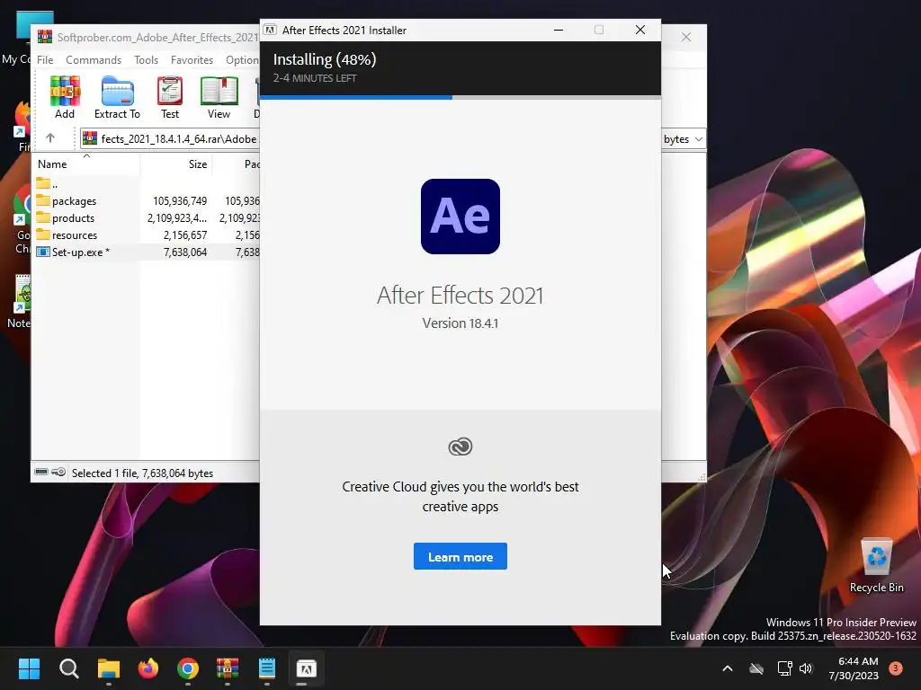The width and height of the screenshot is (921, 690).
Task: Click the size value 7,638,064
Action: 185,252
